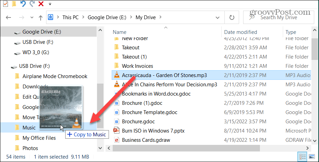The height and width of the screenshot is (162, 319).
Task: Switch to large thumbnails view in status bar
Action: 311,157
